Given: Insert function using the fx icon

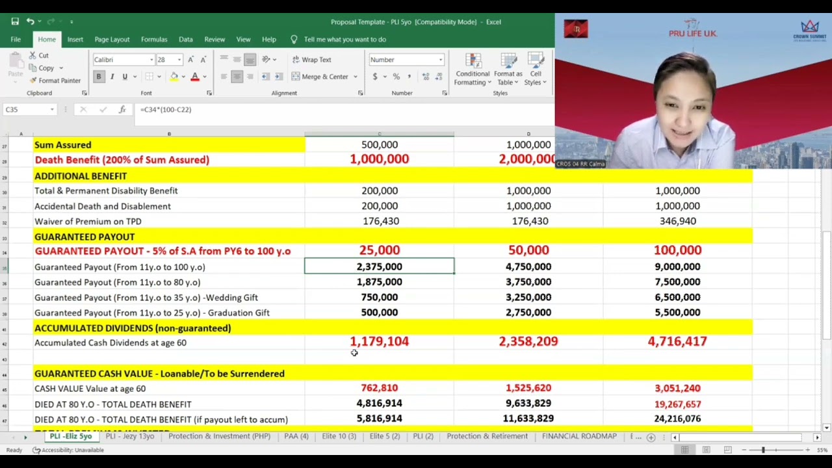Looking at the screenshot, I should pos(122,110).
